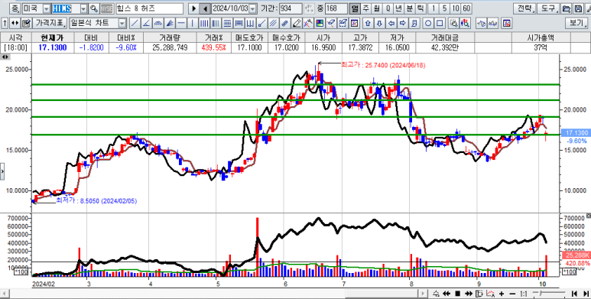
Task: Select the horizontal line tool
Action: pos(181,24)
